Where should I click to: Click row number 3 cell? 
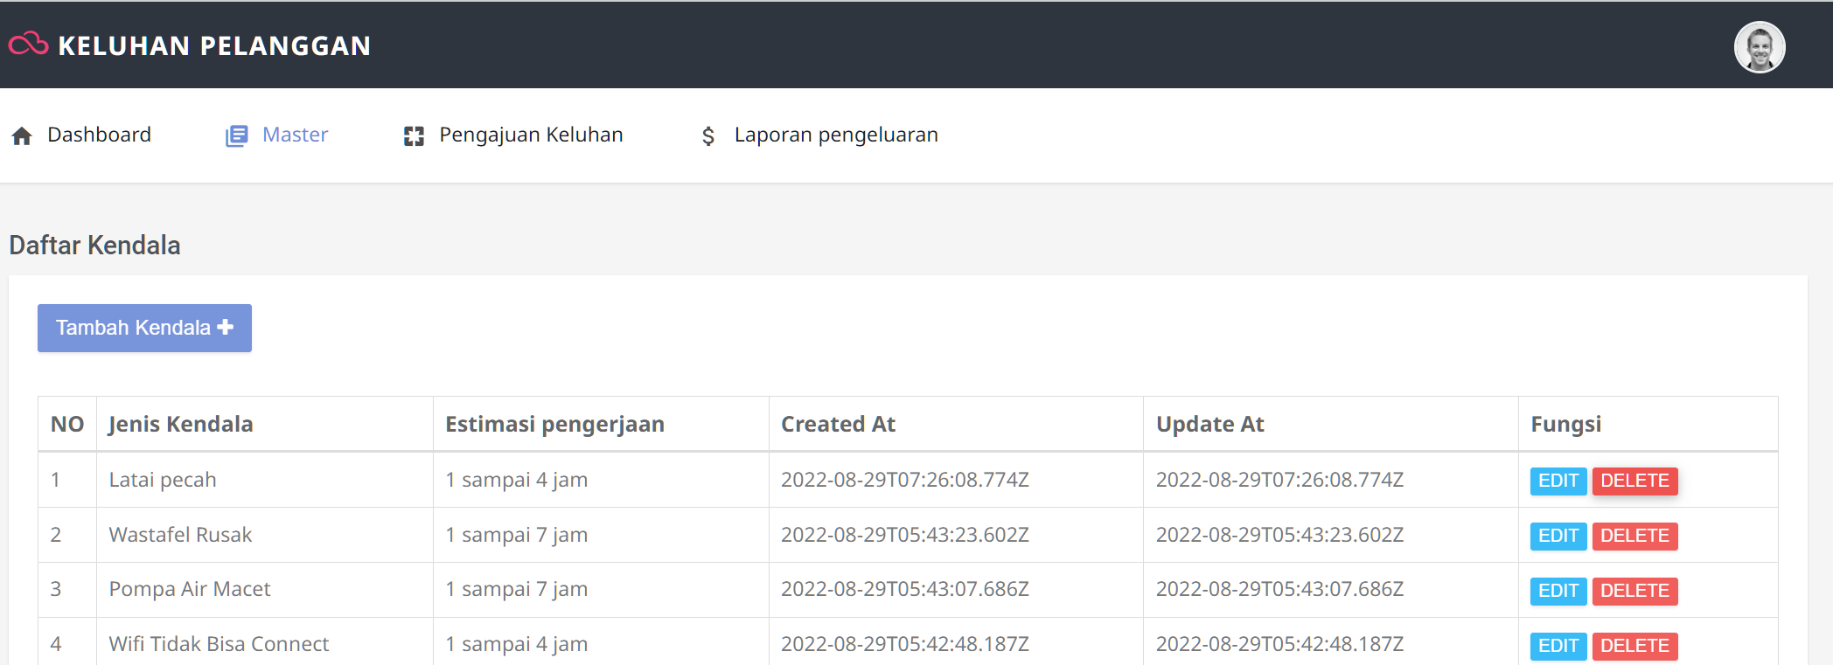[x=67, y=590]
